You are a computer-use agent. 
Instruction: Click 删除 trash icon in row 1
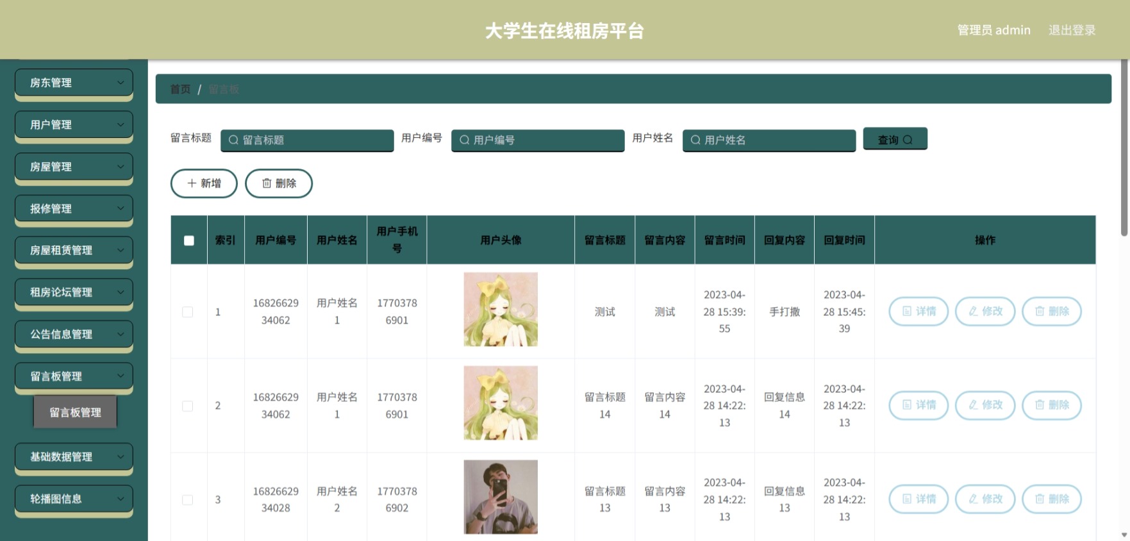click(1040, 311)
